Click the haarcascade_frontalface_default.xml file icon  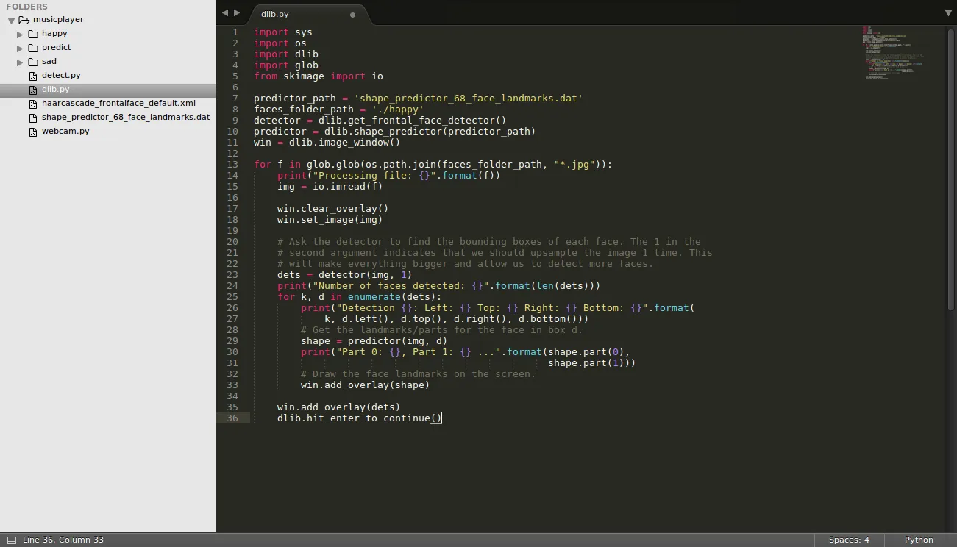[33, 104]
